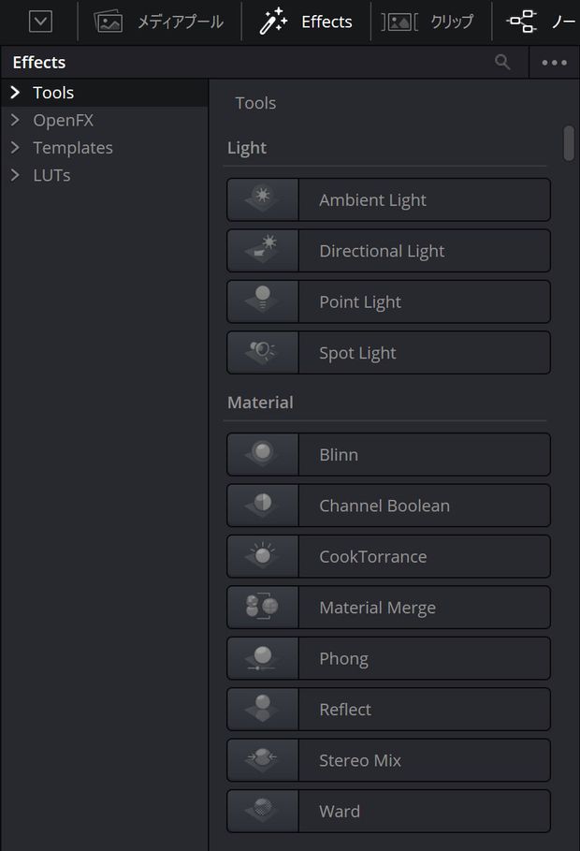Pick the Material Merge icon

click(x=263, y=608)
